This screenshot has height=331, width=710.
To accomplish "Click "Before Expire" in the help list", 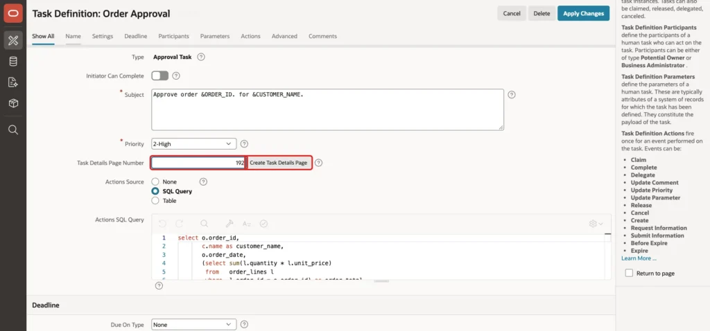I will tap(649, 243).
